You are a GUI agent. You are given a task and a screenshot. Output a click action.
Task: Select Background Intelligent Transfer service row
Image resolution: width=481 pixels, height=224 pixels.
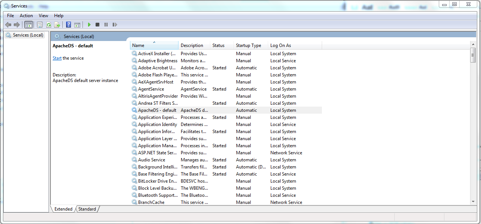tap(226, 167)
